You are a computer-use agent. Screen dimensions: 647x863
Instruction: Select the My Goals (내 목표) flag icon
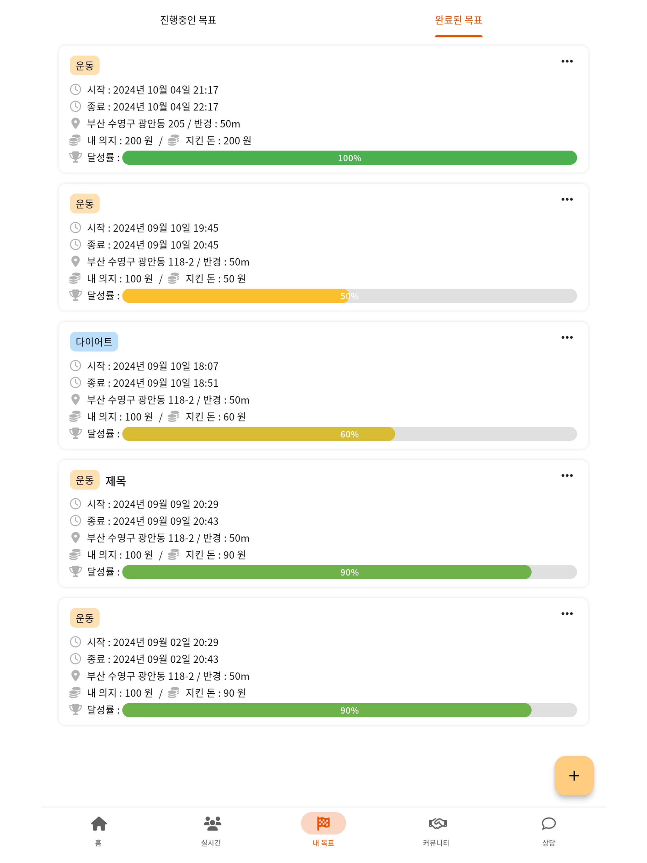tap(323, 823)
